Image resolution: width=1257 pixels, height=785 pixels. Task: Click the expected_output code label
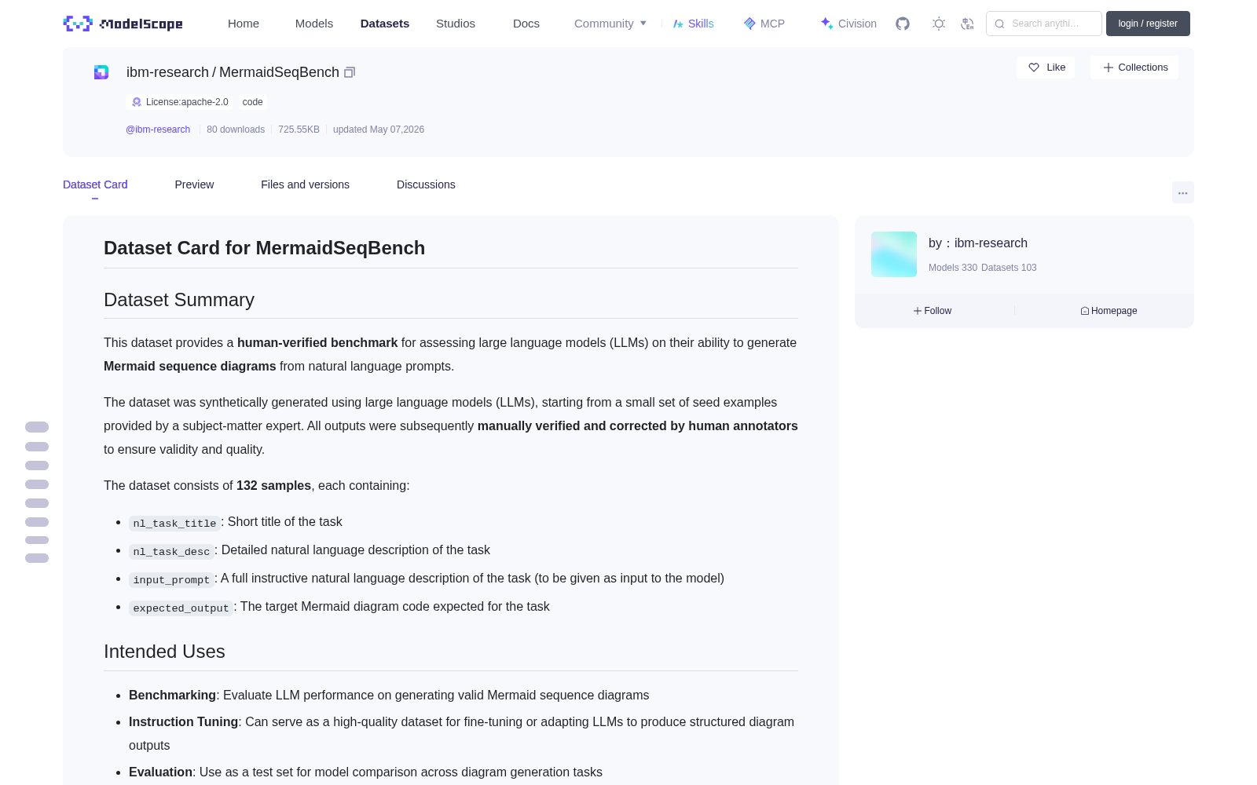(x=181, y=608)
